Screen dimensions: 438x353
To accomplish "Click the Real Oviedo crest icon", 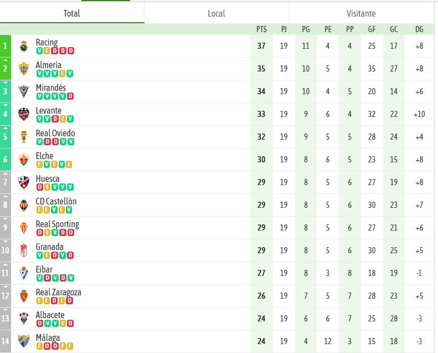I will point(23,137).
